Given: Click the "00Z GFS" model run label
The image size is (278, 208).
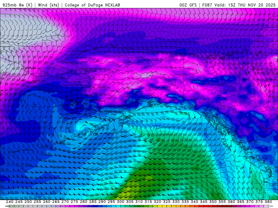Looking at the screenshot, I should 188,5.
